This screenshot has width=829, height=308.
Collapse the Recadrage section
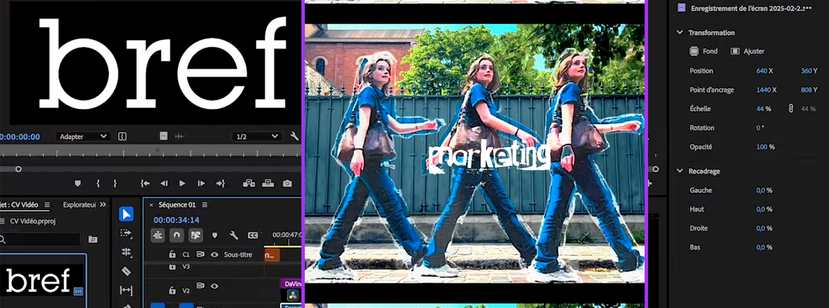[x=680, y=171]
